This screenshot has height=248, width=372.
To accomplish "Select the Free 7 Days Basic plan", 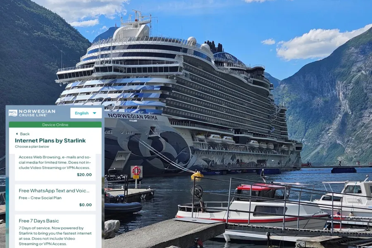I will 55,231.
